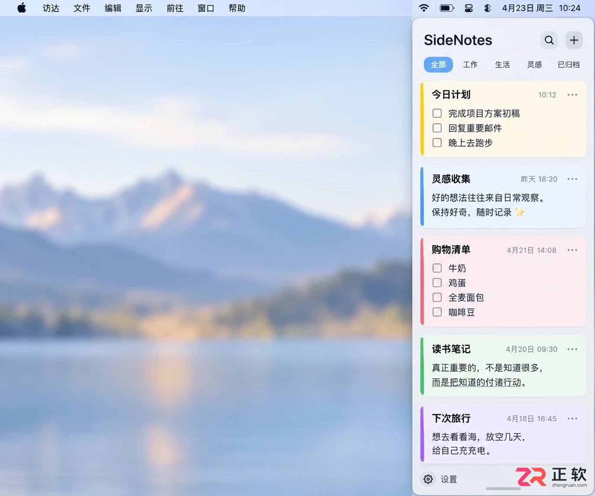Click the 昨天 18:20 timestamp
Viewport: 595px width, 496px height.
coord(539,179)
